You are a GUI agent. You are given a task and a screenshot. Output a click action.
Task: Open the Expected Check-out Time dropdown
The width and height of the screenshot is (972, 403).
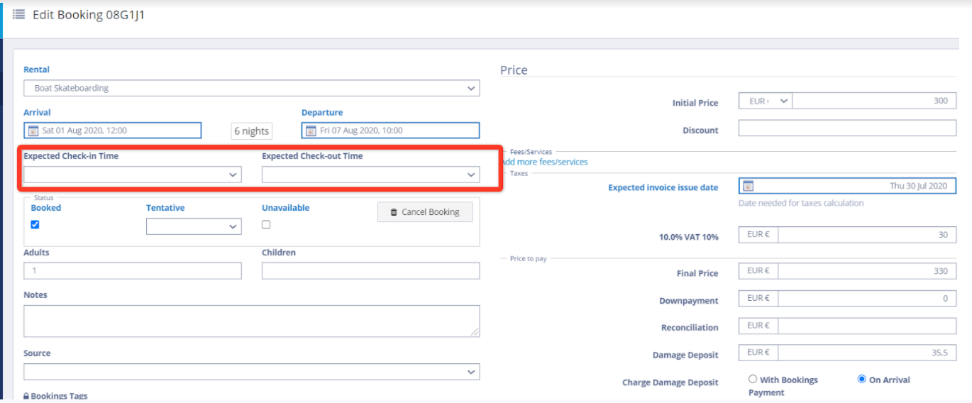coord(370,175)
